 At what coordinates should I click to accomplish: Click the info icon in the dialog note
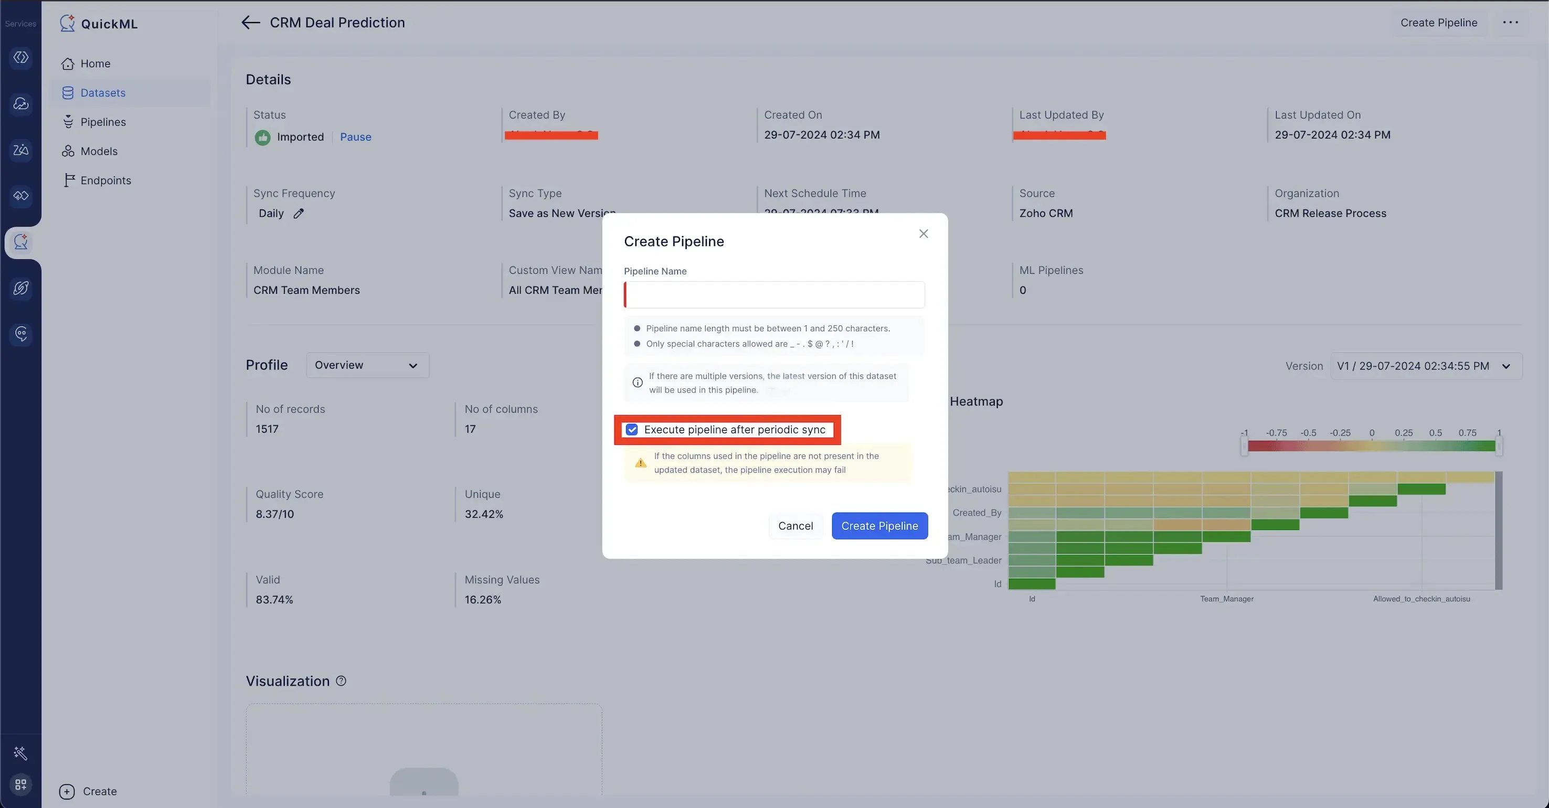(638, 382)
